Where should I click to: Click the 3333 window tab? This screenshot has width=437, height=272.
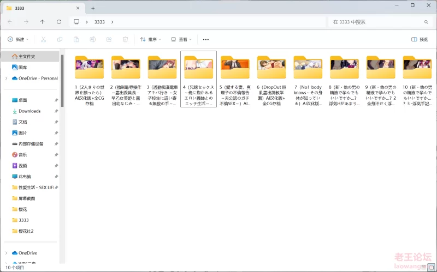(x=43, y=8)
